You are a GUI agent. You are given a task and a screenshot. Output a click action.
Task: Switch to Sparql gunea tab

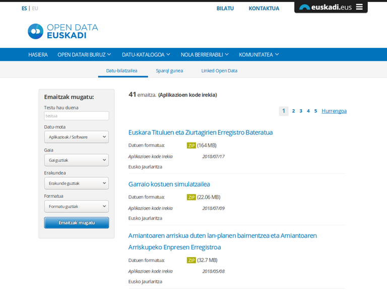[169, 71]
